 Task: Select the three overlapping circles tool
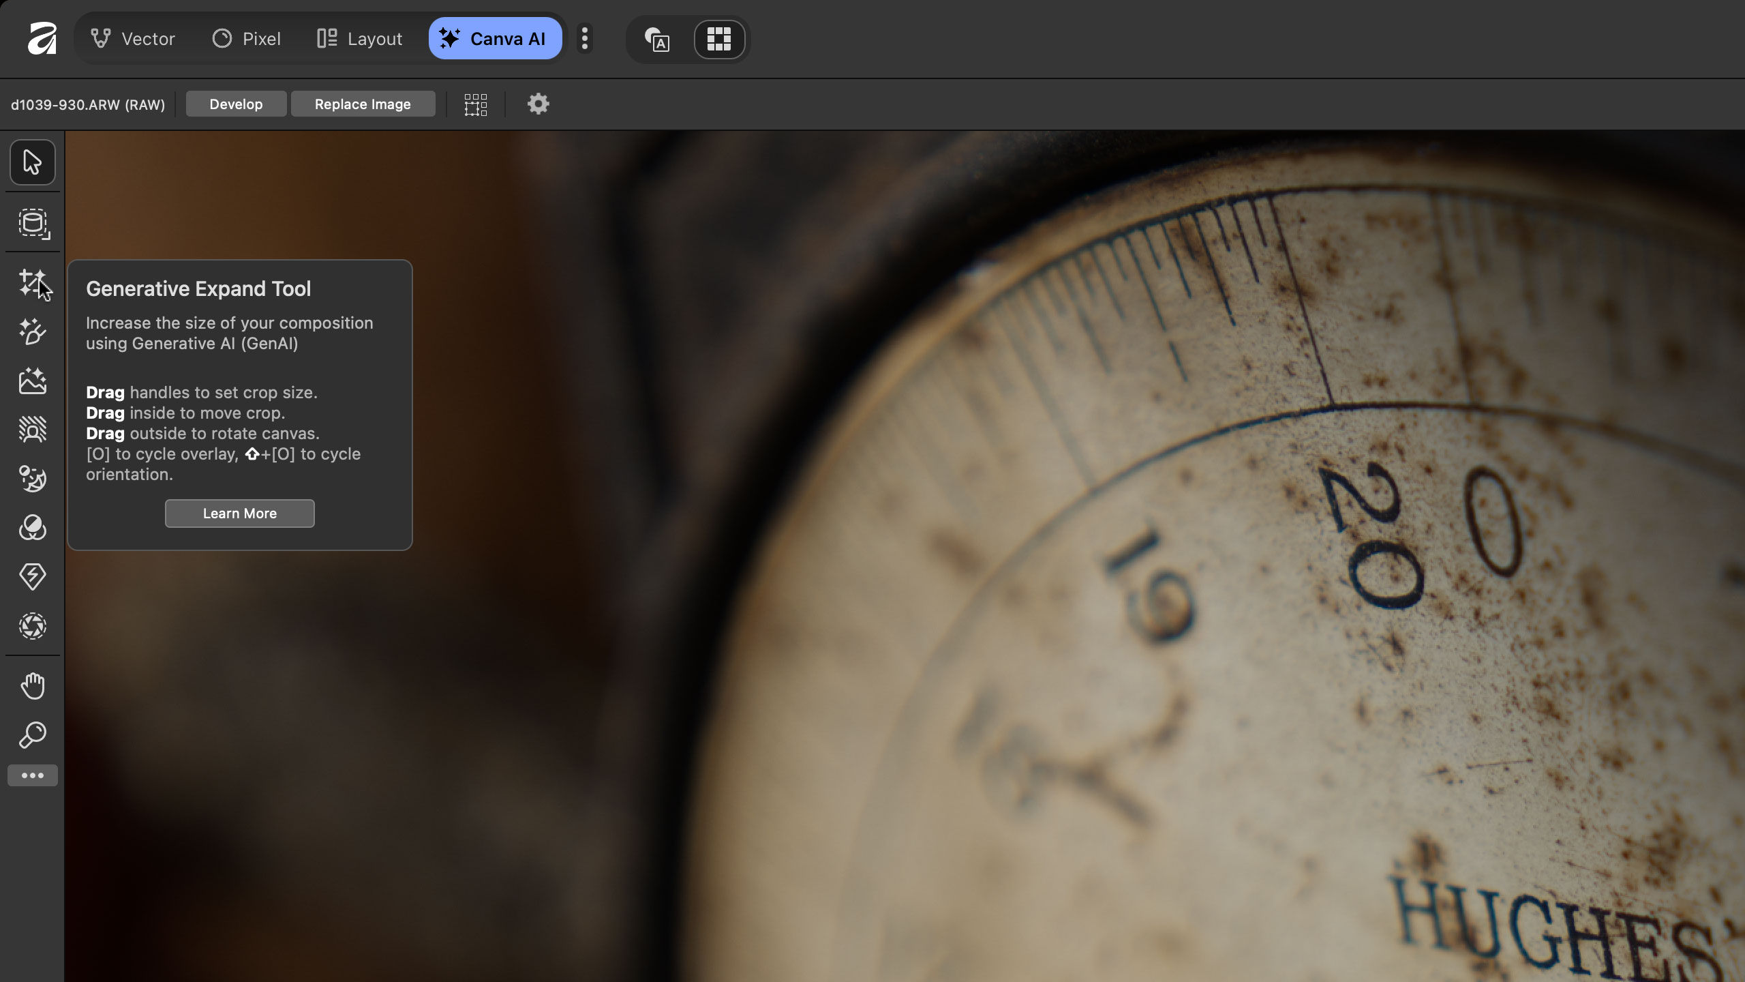click(32, 528)
